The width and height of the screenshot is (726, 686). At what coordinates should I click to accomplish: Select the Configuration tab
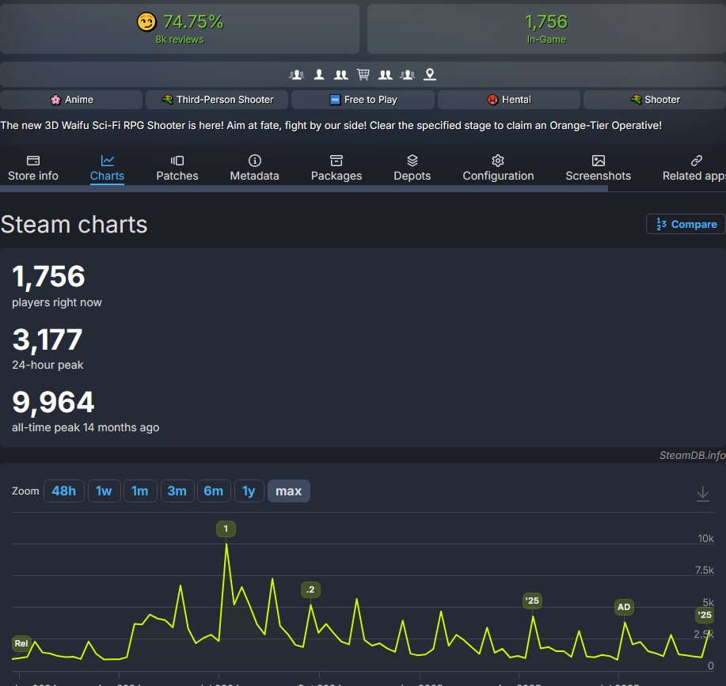tap(498, 169)
